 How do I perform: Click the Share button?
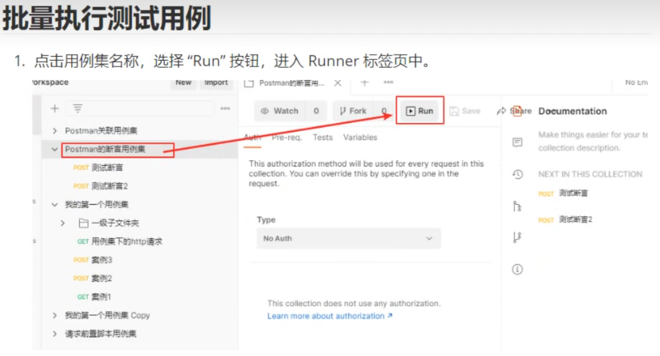[x=514, y=111]
